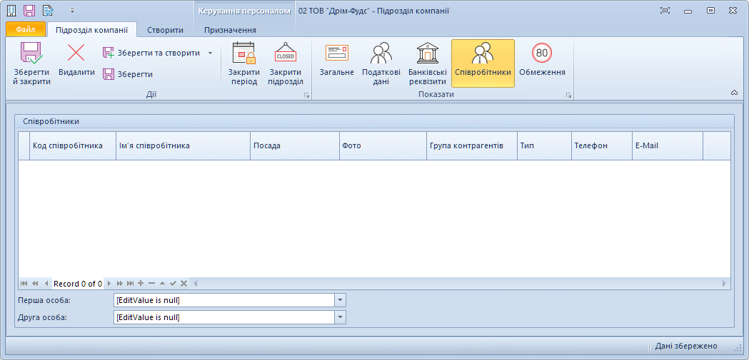Click the 'Зберегти' save button
The width and height of the screenshot is (749, 360).
pos(128,74)
